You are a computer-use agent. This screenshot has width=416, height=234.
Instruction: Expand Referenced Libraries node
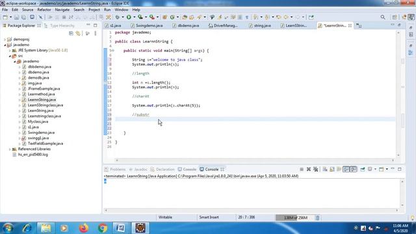coord(10,149)
